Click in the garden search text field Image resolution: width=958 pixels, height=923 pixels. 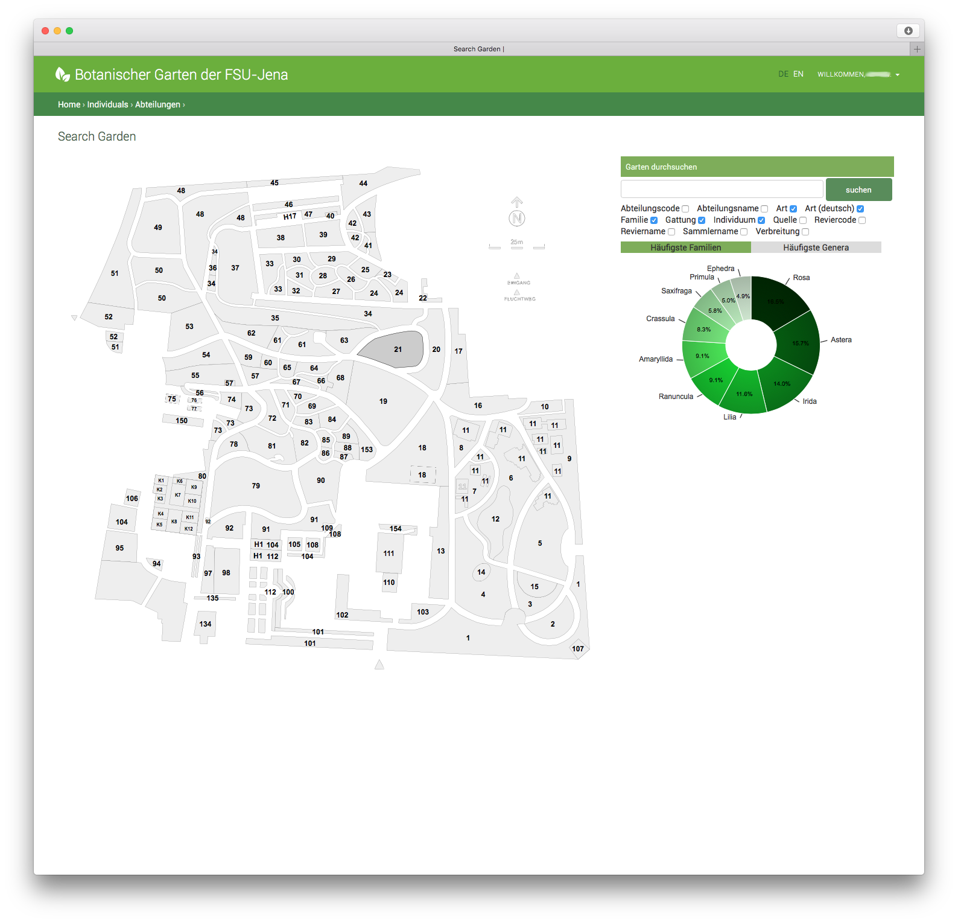722,189
